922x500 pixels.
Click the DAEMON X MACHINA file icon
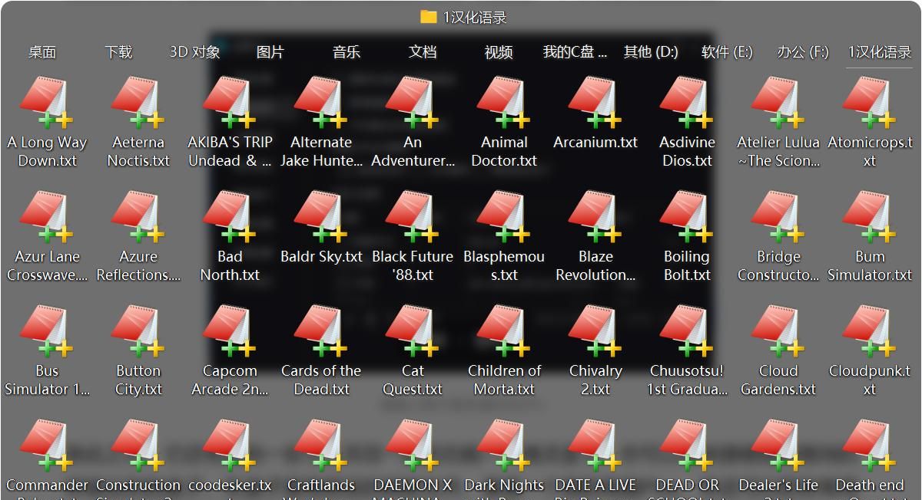pos(413,445)
